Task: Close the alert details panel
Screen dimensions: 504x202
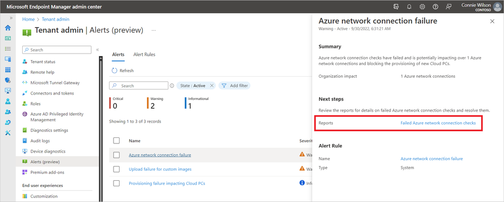Action: 492,21
